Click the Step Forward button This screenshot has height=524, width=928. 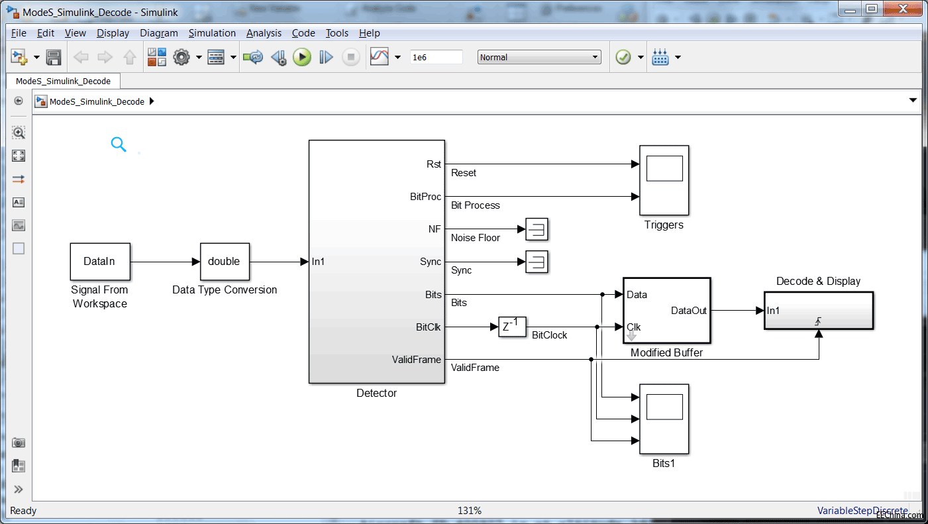click(x=326, y=58)
